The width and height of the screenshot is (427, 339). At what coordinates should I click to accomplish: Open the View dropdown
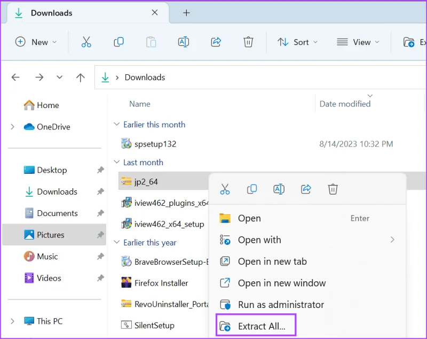pos(358,42)
